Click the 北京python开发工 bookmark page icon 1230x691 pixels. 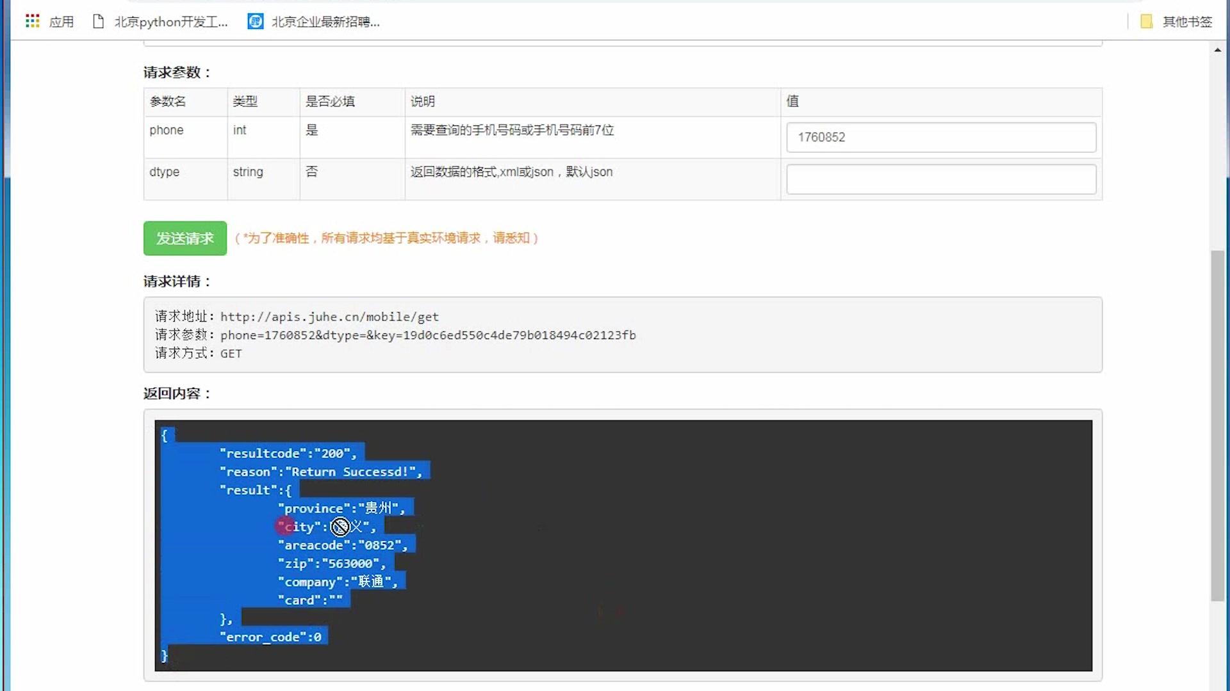pos(98,22)
